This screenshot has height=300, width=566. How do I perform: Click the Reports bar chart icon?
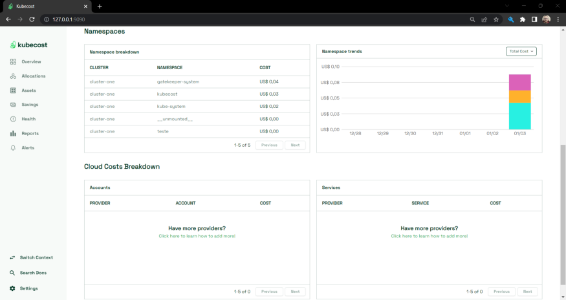click(13, 133)
